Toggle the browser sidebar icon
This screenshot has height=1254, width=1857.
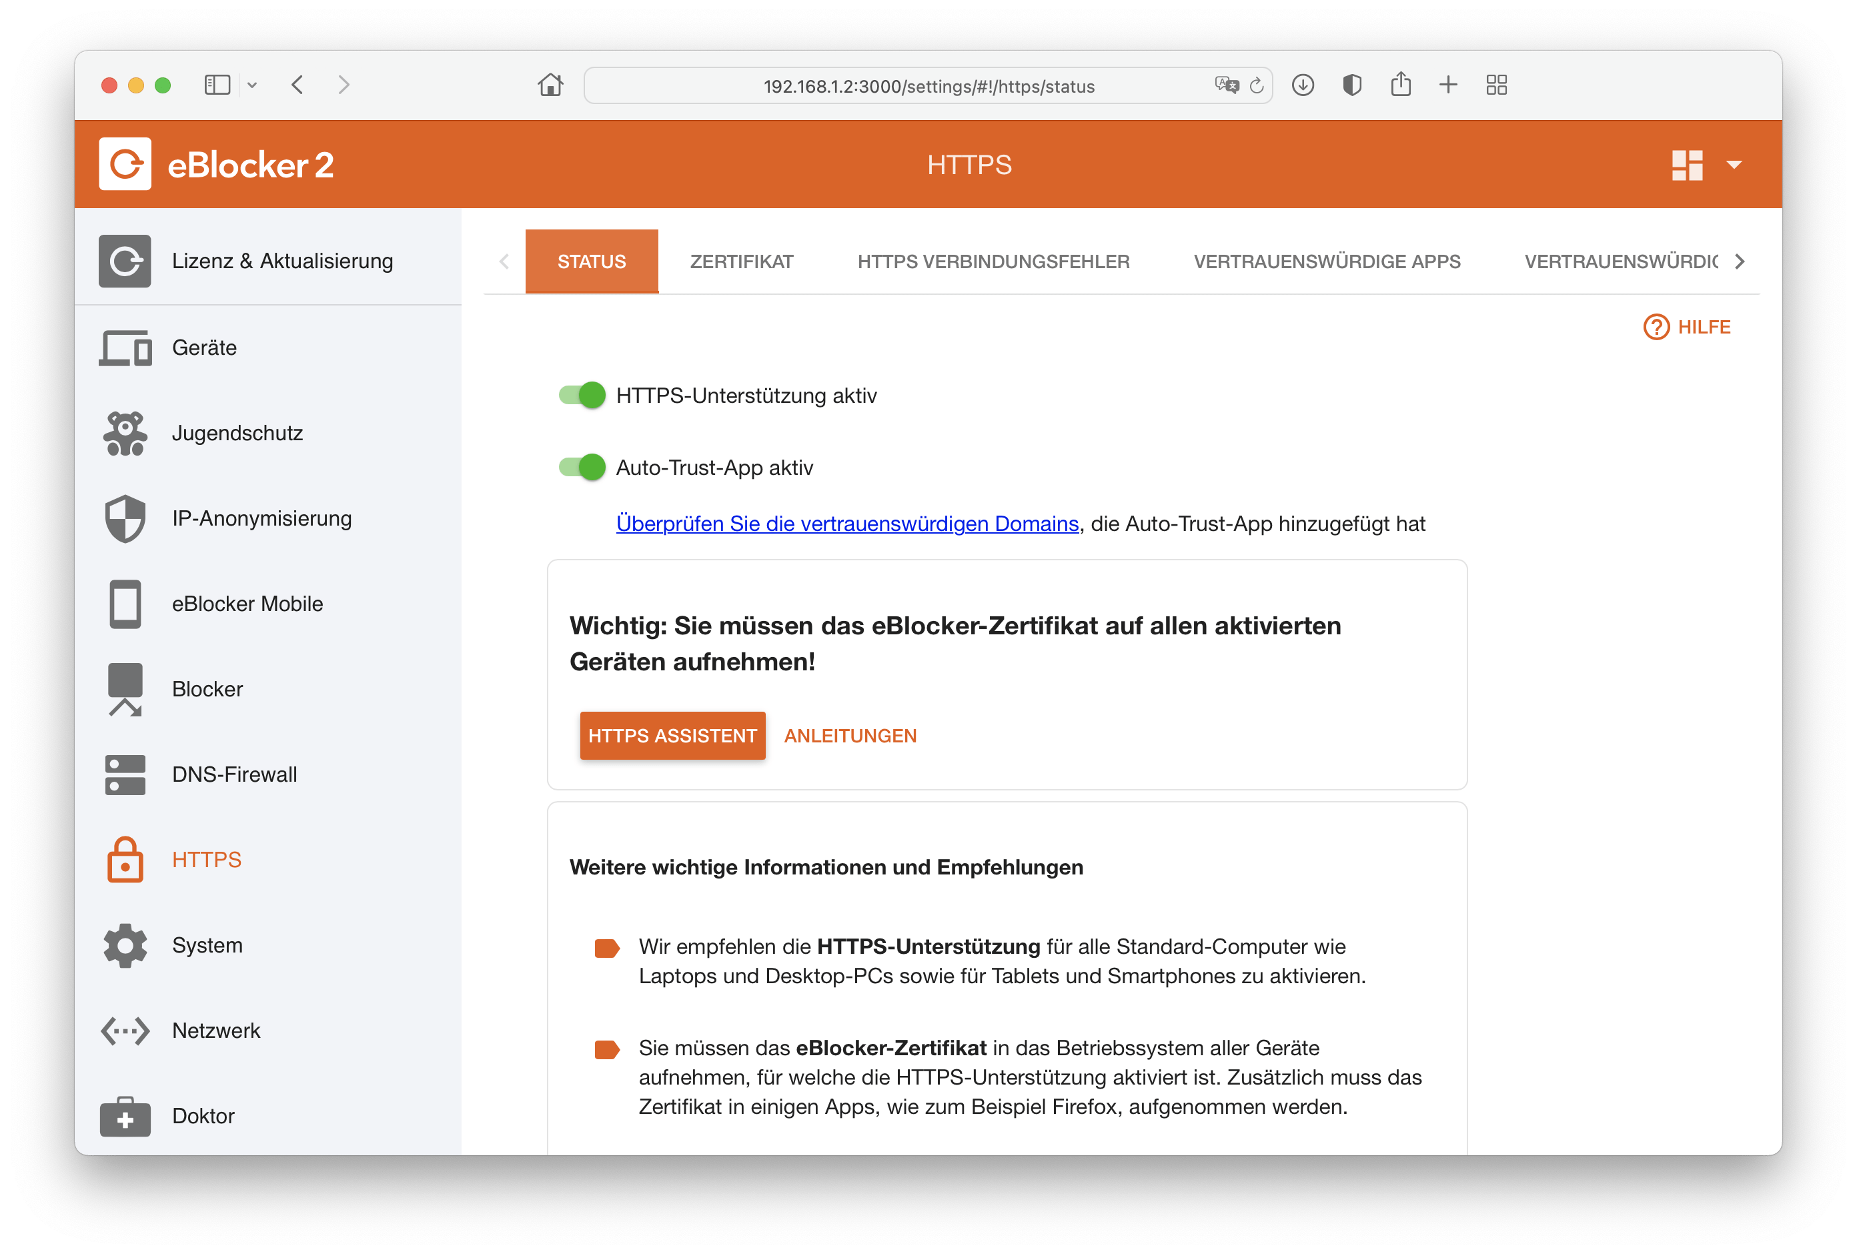coord(217,85)
